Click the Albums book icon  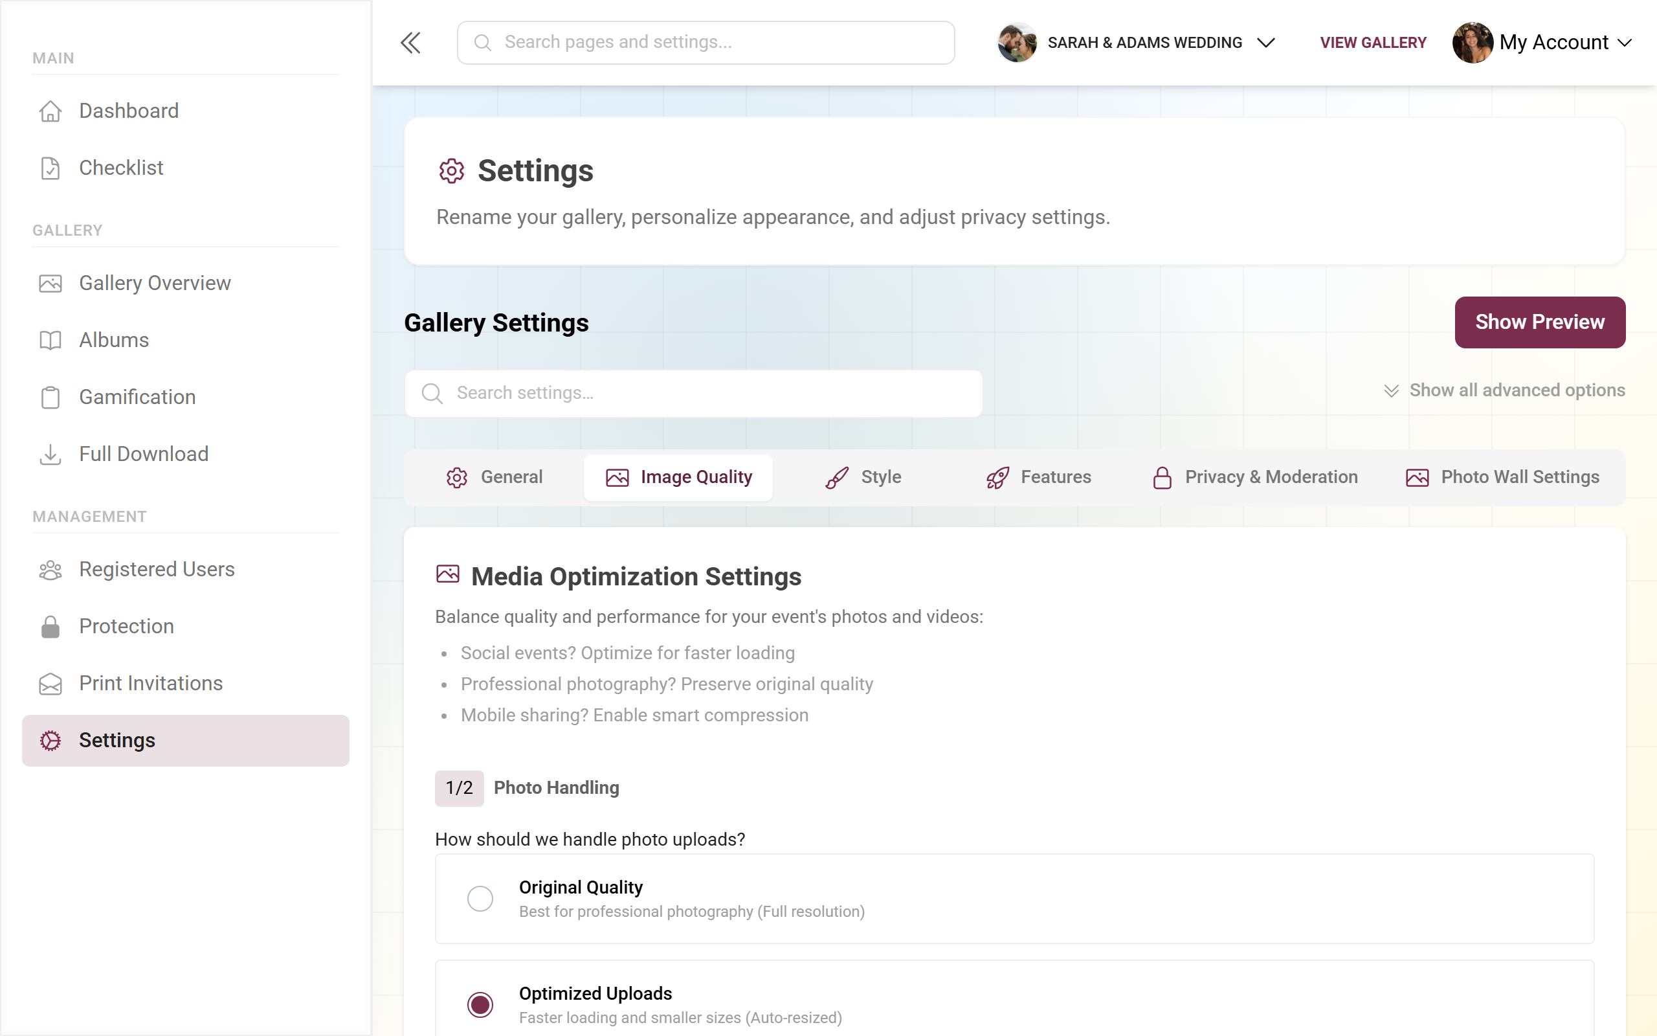(x=50, y=340)
